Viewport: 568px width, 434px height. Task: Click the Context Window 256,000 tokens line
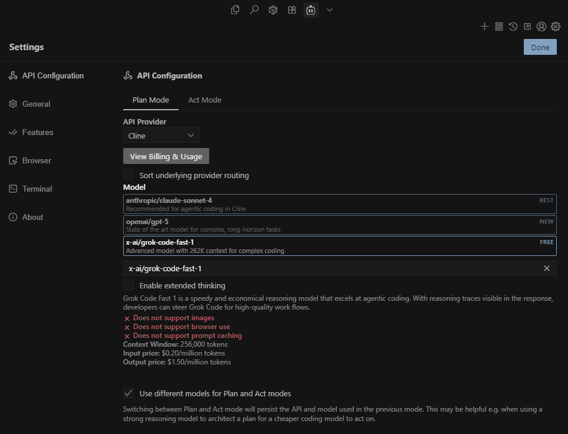(176, 344)
